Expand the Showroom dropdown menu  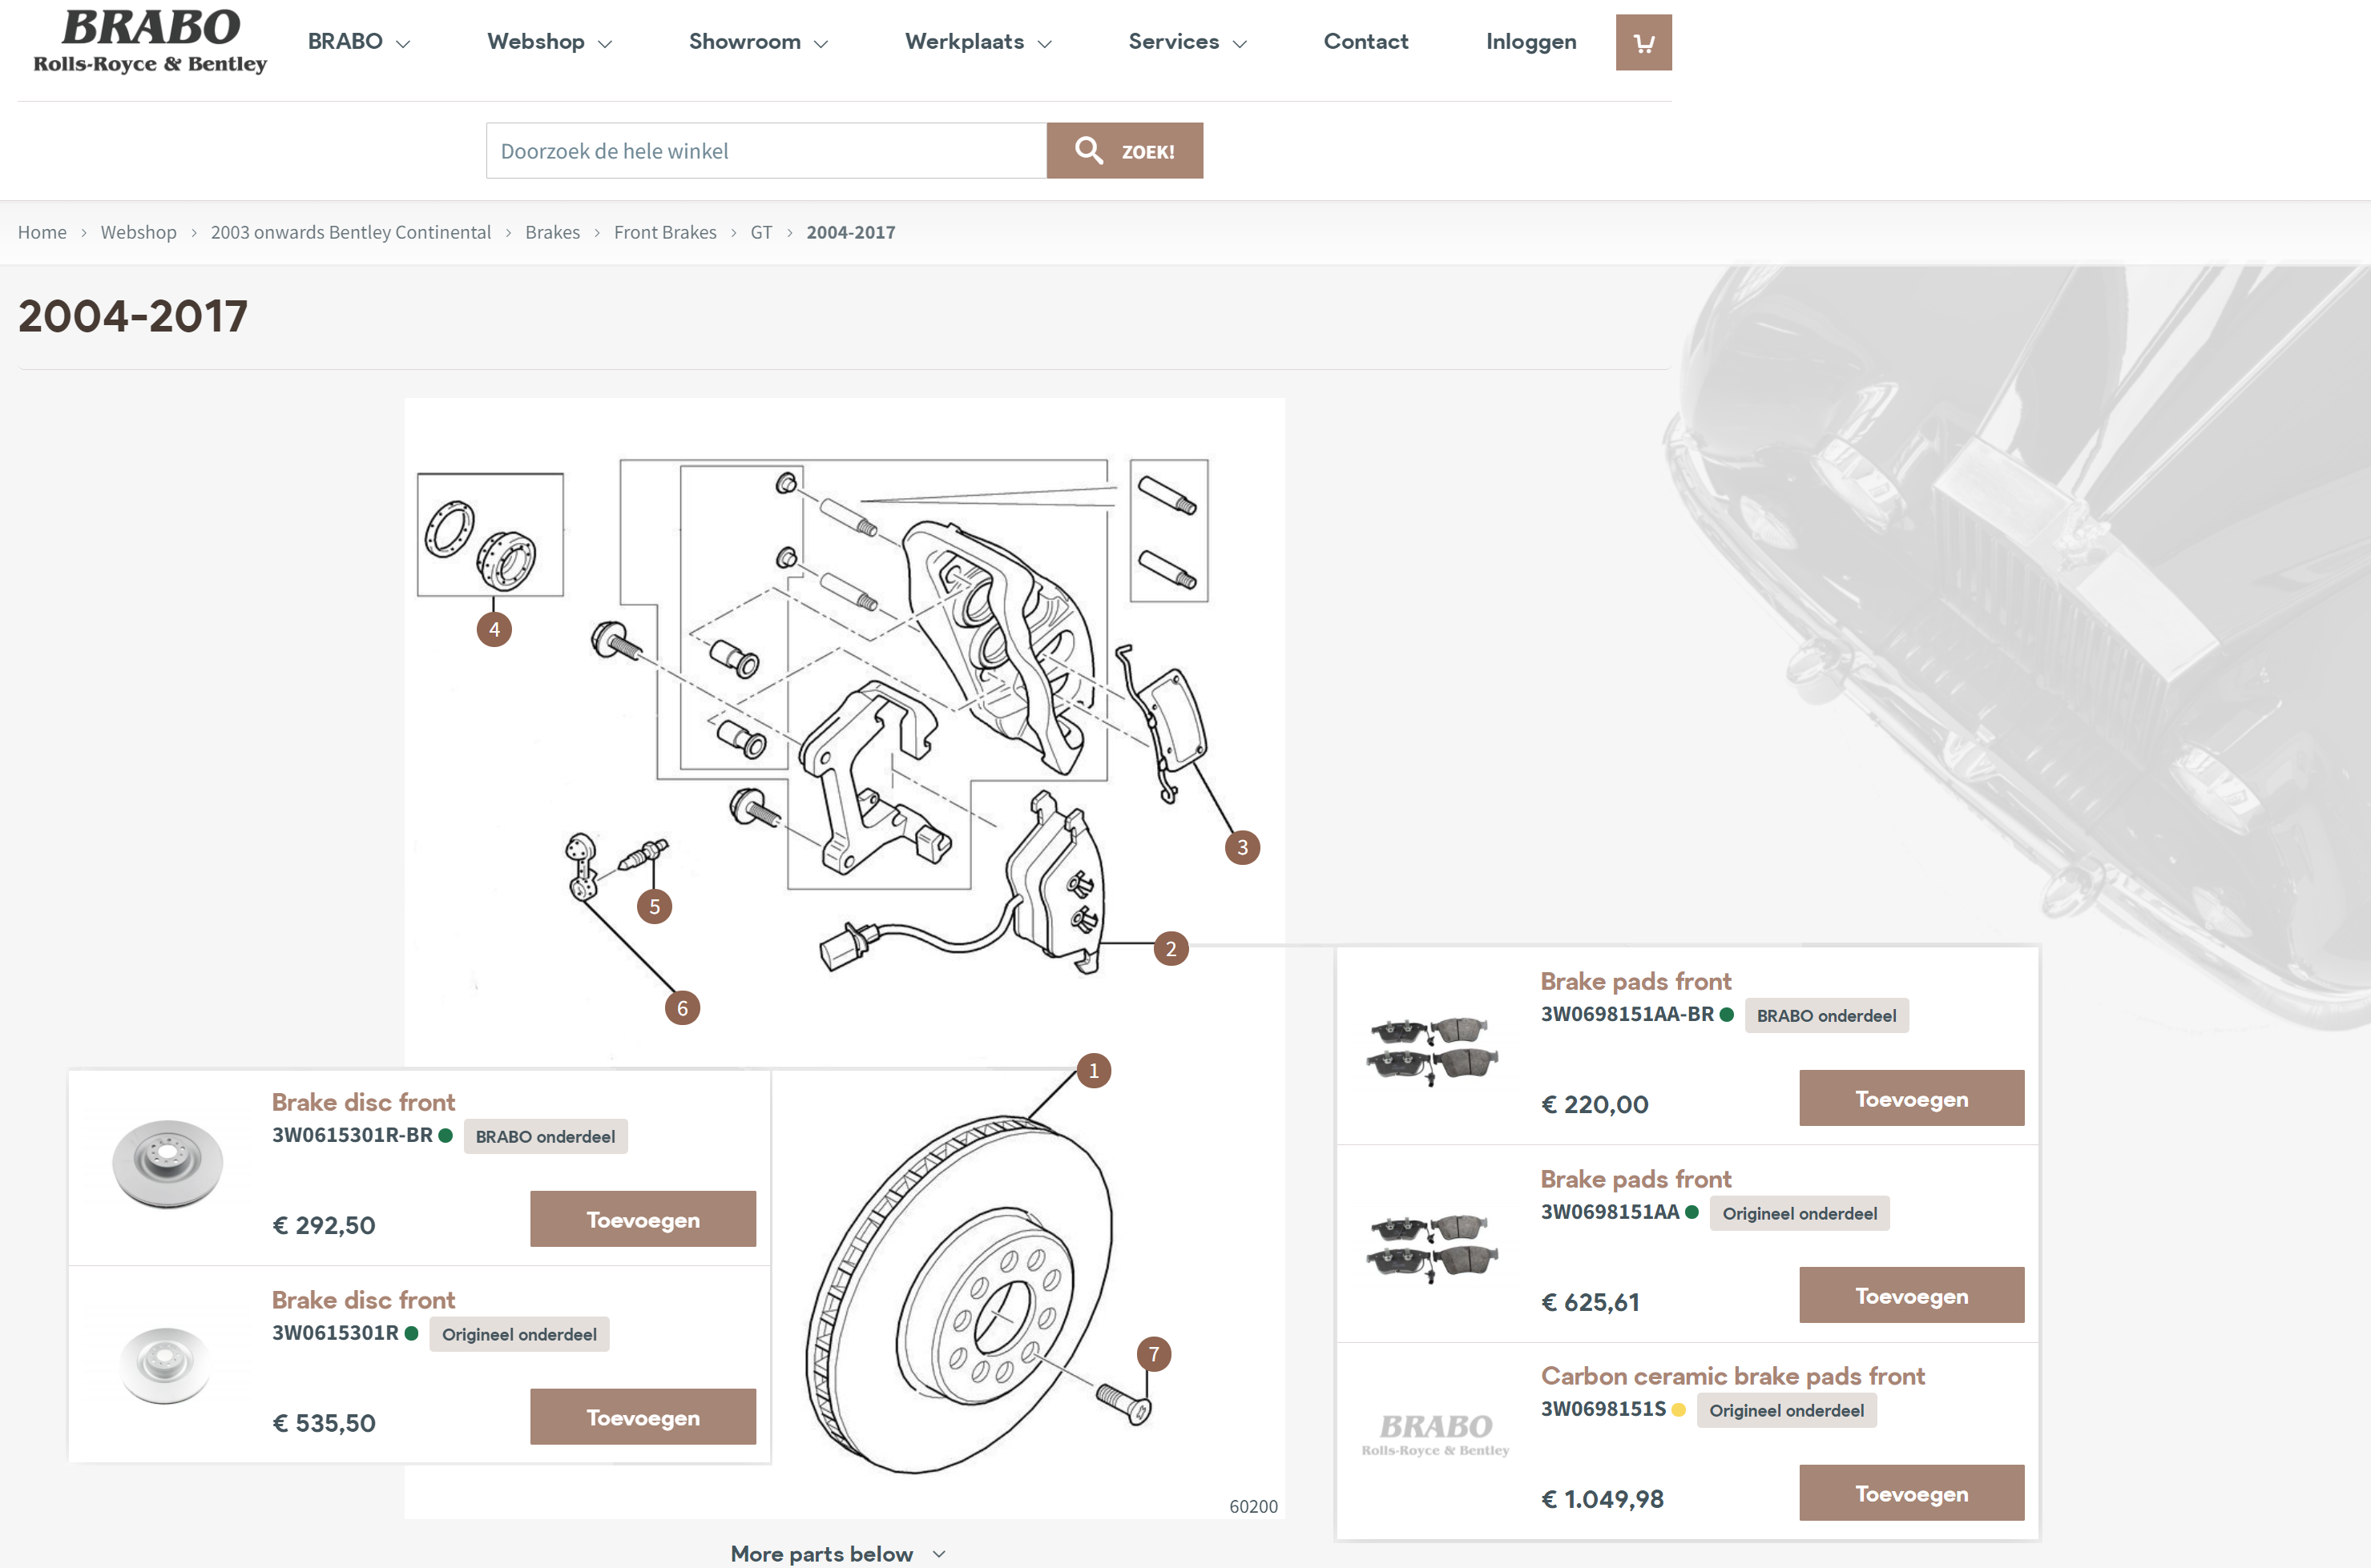757,42
